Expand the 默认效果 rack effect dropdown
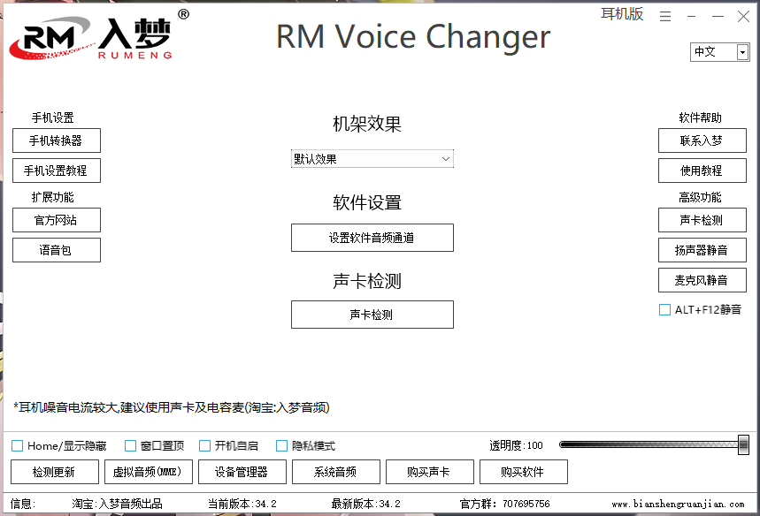 click(372, 159)
